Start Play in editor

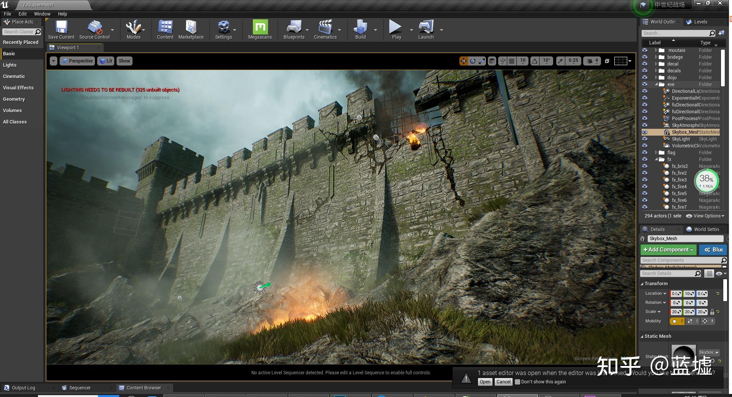coord(396,30)
